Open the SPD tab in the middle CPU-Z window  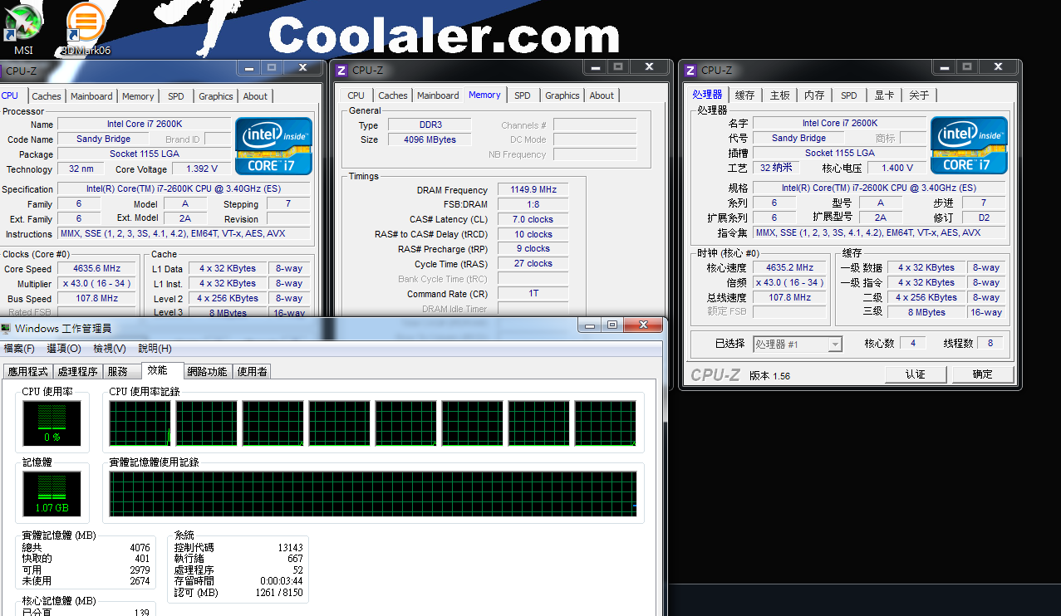click(x=522, y=95)
